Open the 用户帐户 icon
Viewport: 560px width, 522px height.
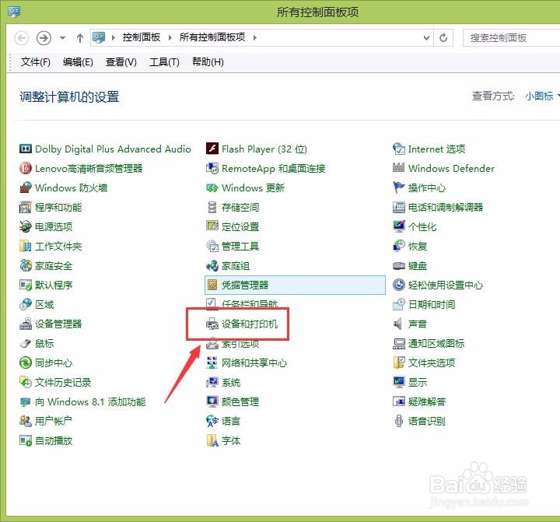click(x=26, y=421)
